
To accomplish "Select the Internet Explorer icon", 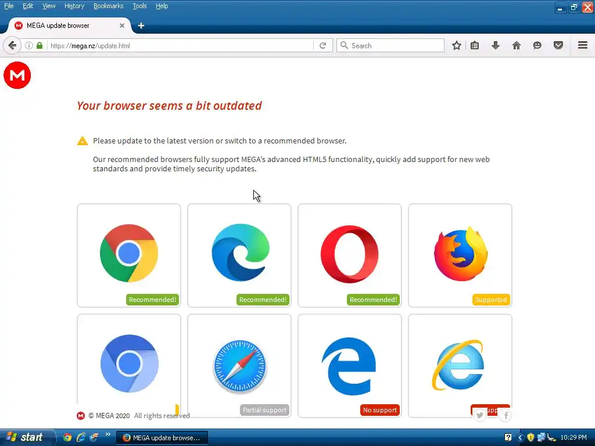I will [x=458, y=365].
